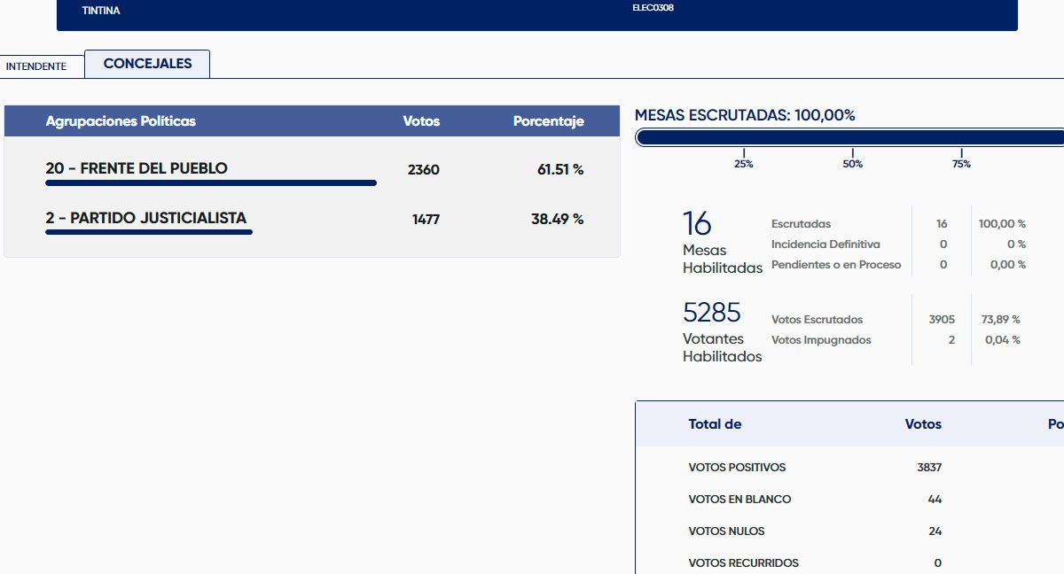Click the 5285 Votantes Habilitados figure
Image resolution: width=1064 pixels, height=574 pixels.
(711, 313)
